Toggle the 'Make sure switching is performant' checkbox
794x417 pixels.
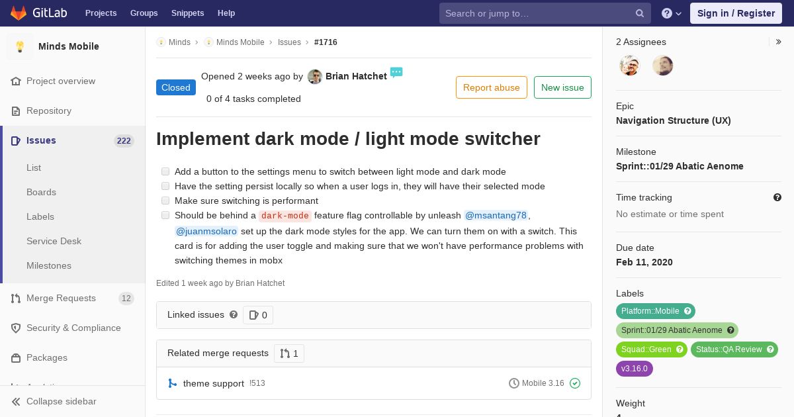click(165, 201)
